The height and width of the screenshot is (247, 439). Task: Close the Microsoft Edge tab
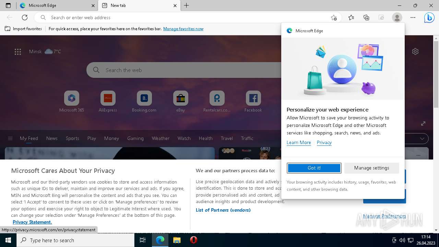tap(93, 5)
